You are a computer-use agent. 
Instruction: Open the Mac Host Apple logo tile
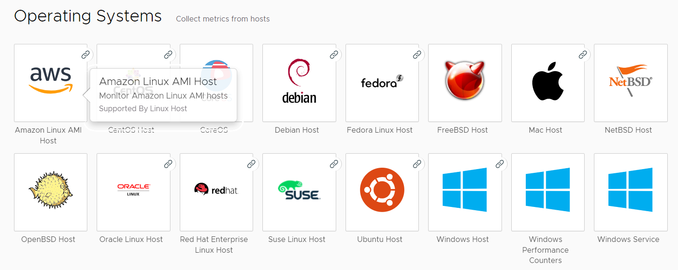pos(548,83)
